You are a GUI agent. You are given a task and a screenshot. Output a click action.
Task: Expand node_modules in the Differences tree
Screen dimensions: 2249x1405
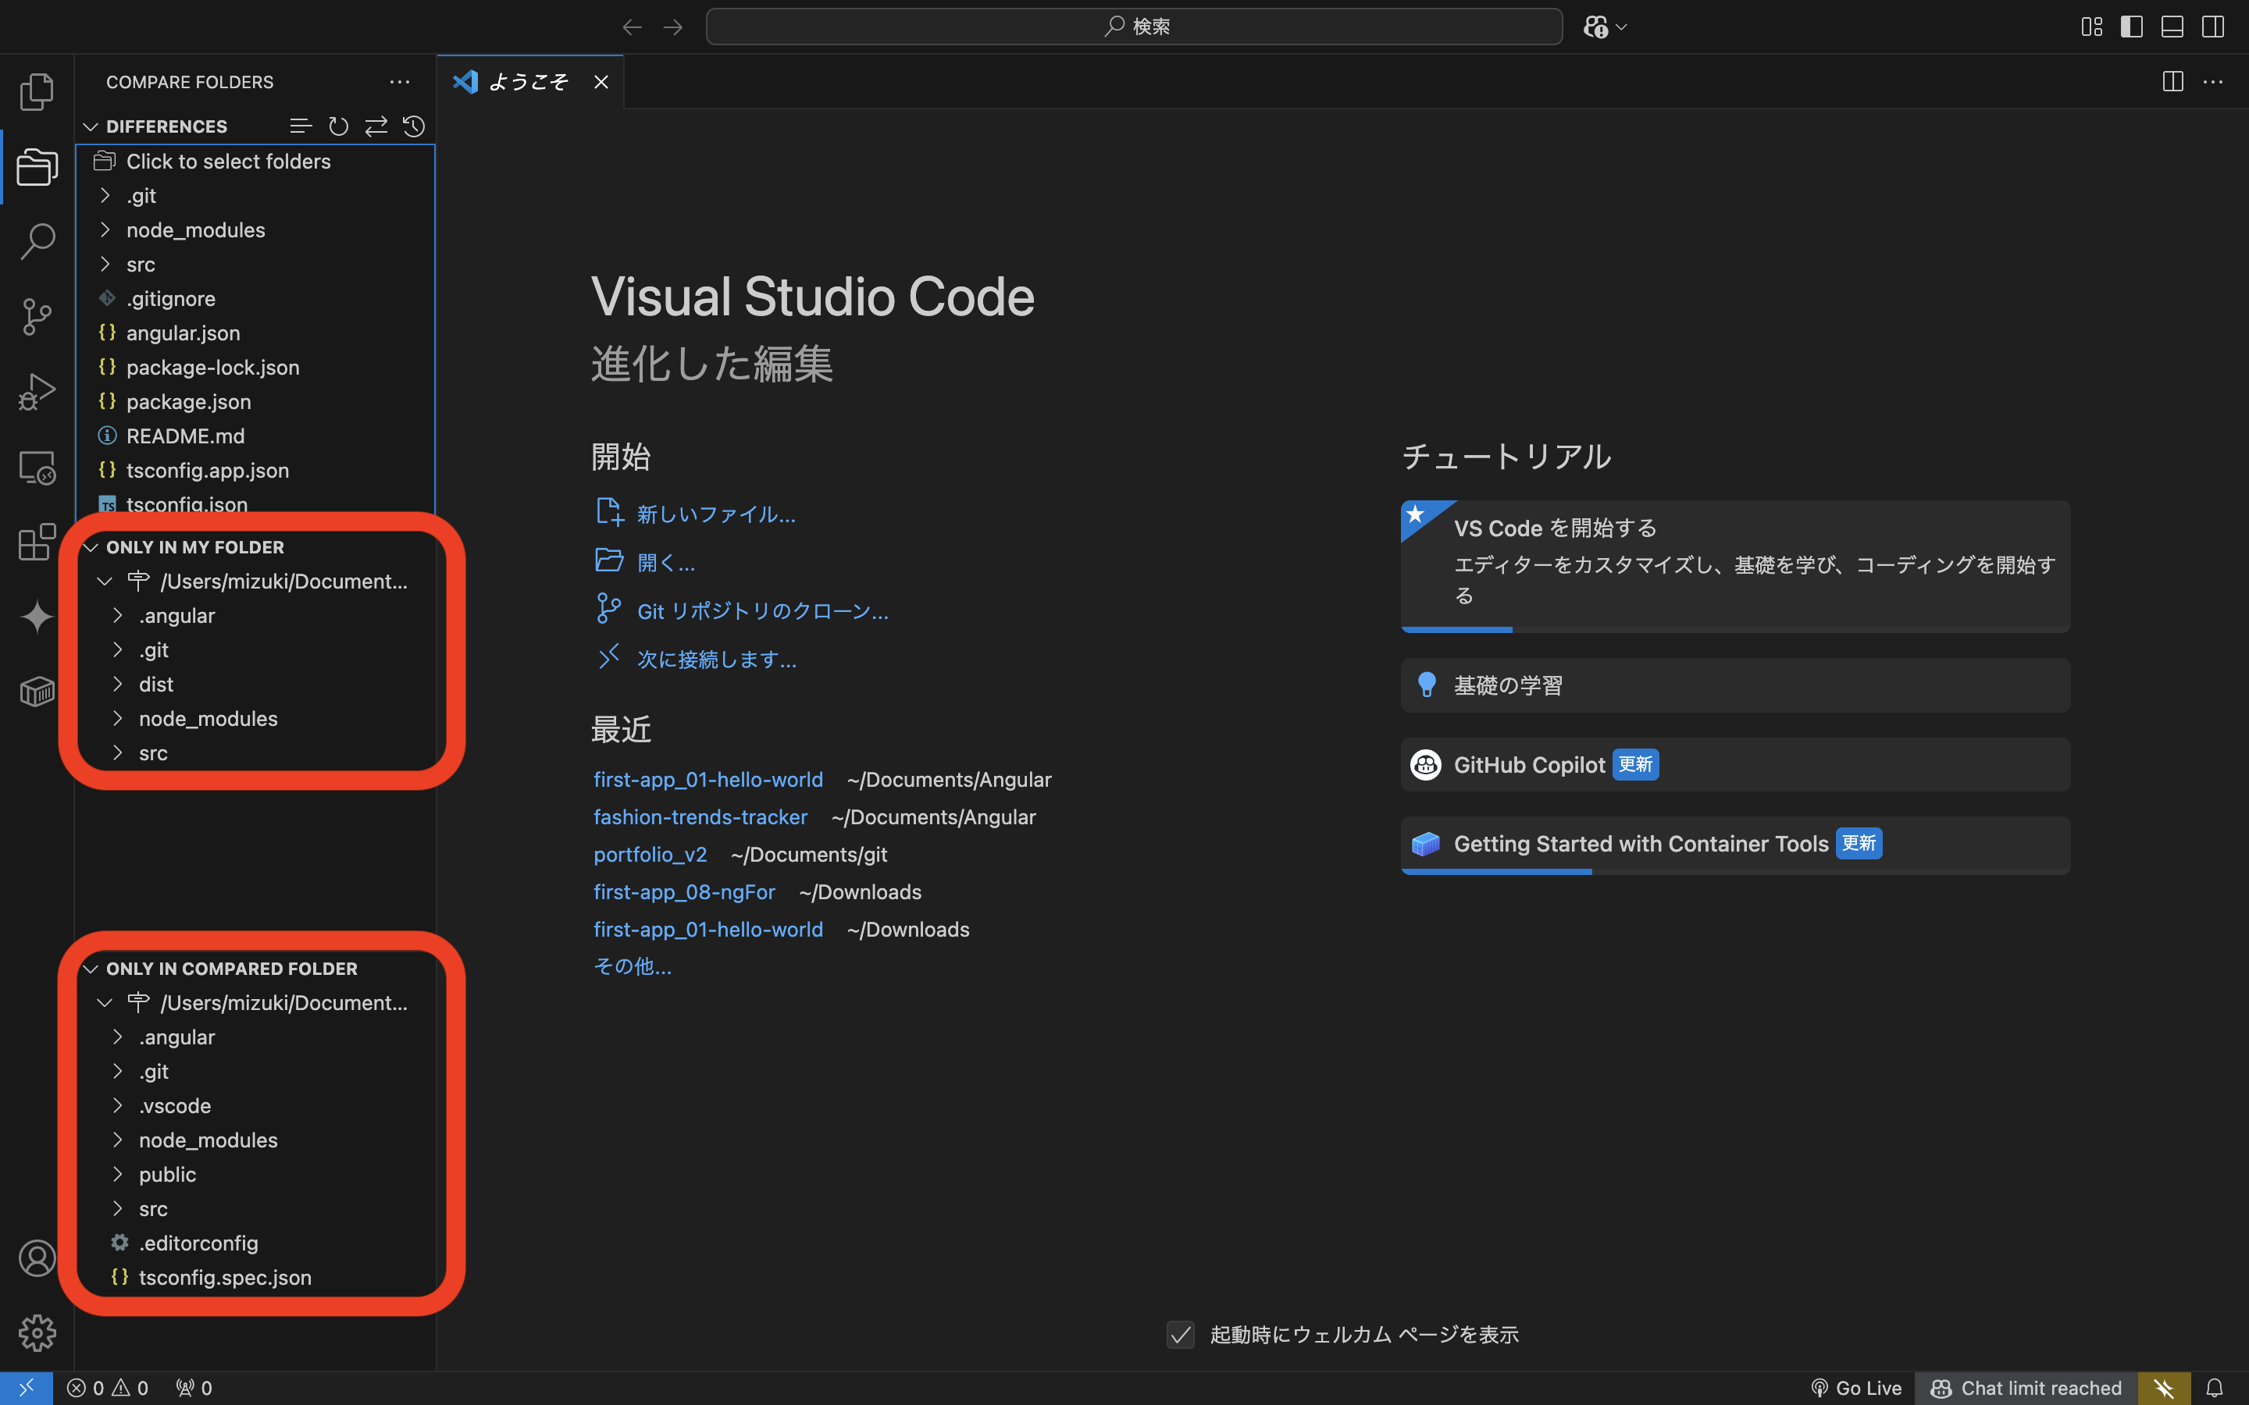[105, 229]
